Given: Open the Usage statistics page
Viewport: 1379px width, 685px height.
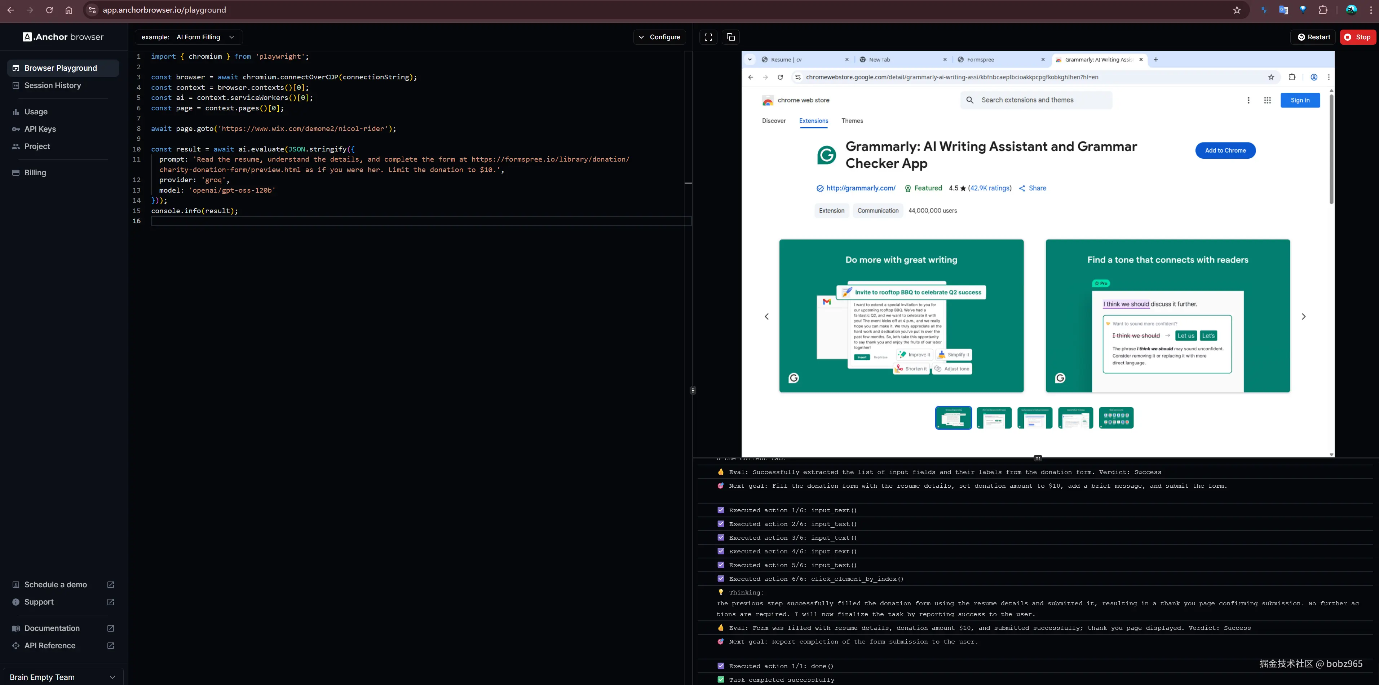Looking at the screenshot, I should [36, 112].
